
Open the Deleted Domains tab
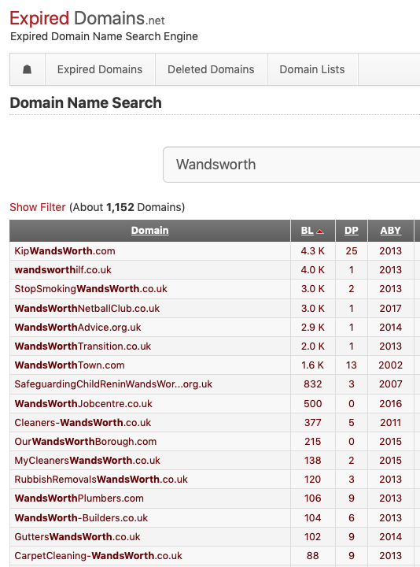211,69
